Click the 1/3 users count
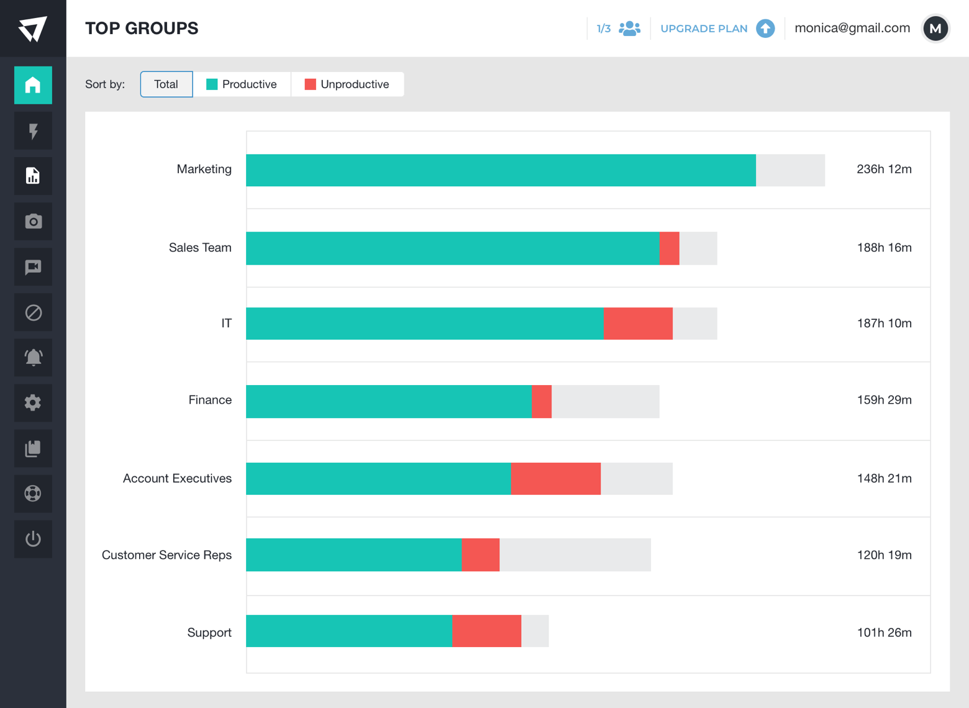This screenshot has height=708, width=969. tap(604, 29)
